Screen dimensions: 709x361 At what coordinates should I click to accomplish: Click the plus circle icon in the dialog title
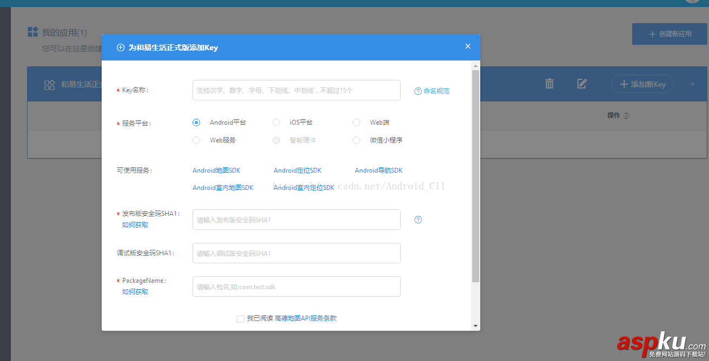pyautogui.click(x=120, y=47)
